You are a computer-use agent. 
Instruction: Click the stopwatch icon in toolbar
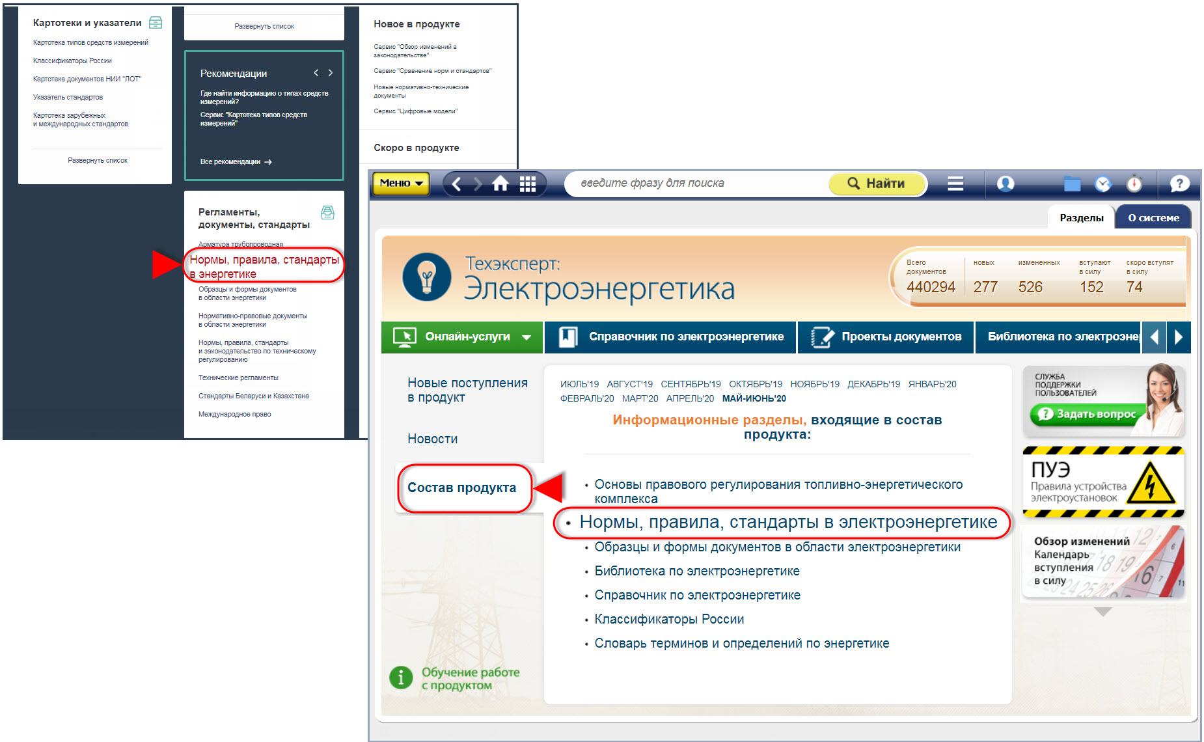[1134, 184]
